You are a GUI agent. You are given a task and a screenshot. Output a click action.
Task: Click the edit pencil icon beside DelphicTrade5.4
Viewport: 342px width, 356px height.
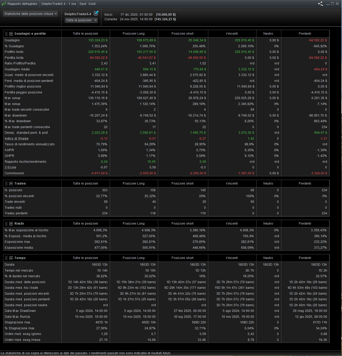(96, 13)
